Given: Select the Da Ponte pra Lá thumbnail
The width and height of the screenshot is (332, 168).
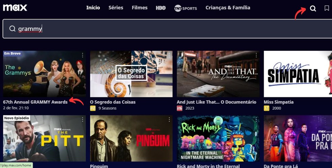Looking at the screenshot, I should 298,138.
